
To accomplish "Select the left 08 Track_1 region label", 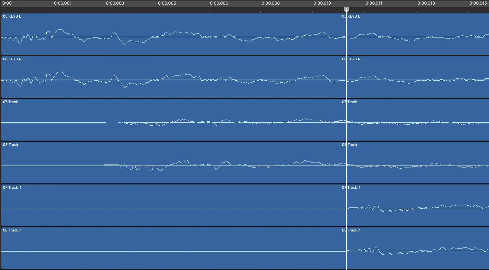I will 12,230.
